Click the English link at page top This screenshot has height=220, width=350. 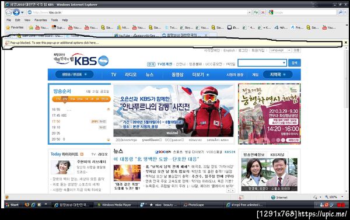click(229, 50)
